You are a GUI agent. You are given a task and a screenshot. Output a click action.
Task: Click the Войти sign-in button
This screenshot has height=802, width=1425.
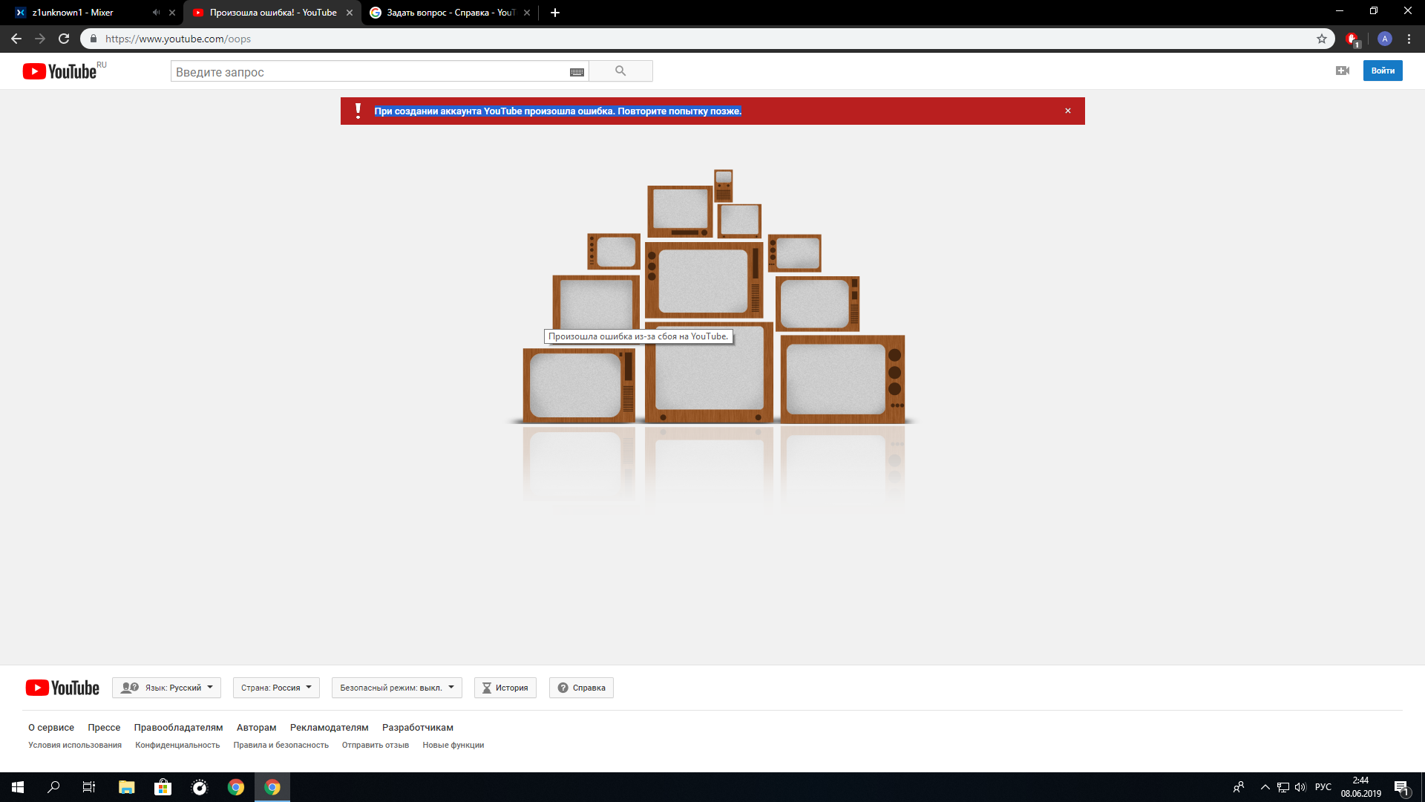(1383, 71)
